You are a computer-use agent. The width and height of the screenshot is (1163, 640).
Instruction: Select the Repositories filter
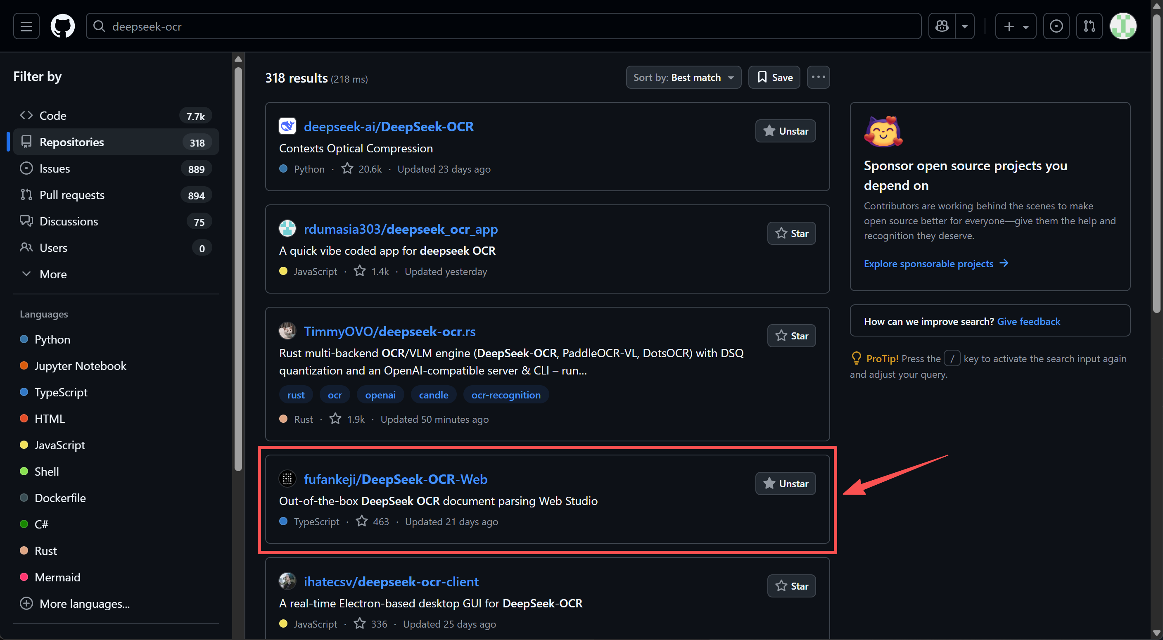[116, 142]
